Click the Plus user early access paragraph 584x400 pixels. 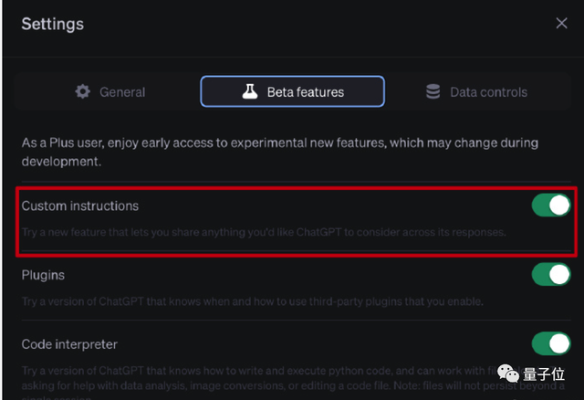pyautogui.click(x=279, y=152)
